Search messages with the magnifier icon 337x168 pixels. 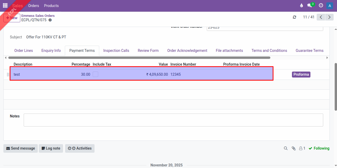pos(286,148)
